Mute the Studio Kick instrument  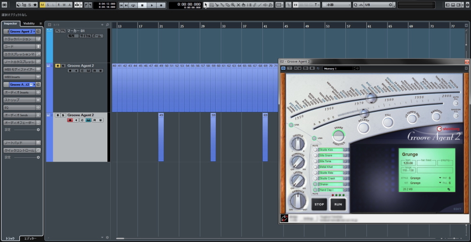pyautogui.click(x=315, y=150)
